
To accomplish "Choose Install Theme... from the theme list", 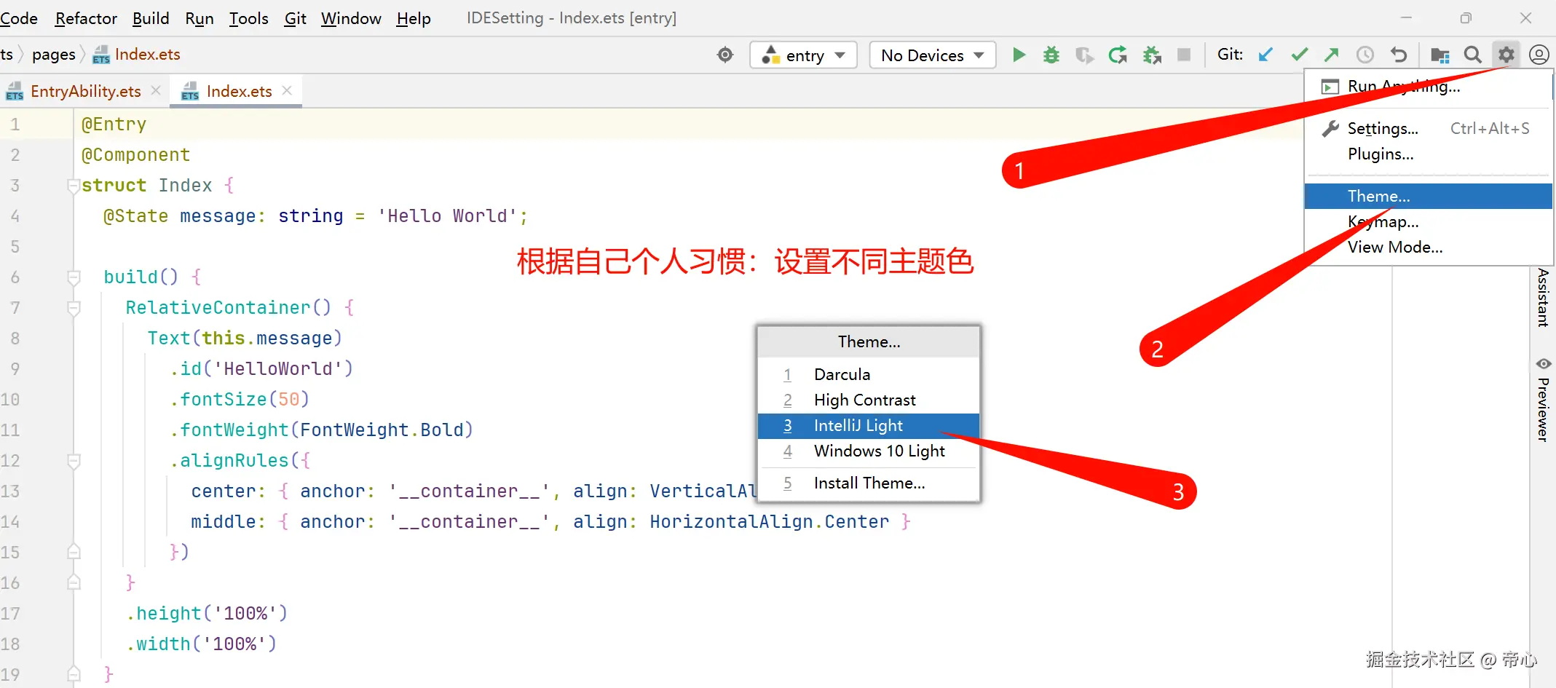I will (x=869, y=483).
